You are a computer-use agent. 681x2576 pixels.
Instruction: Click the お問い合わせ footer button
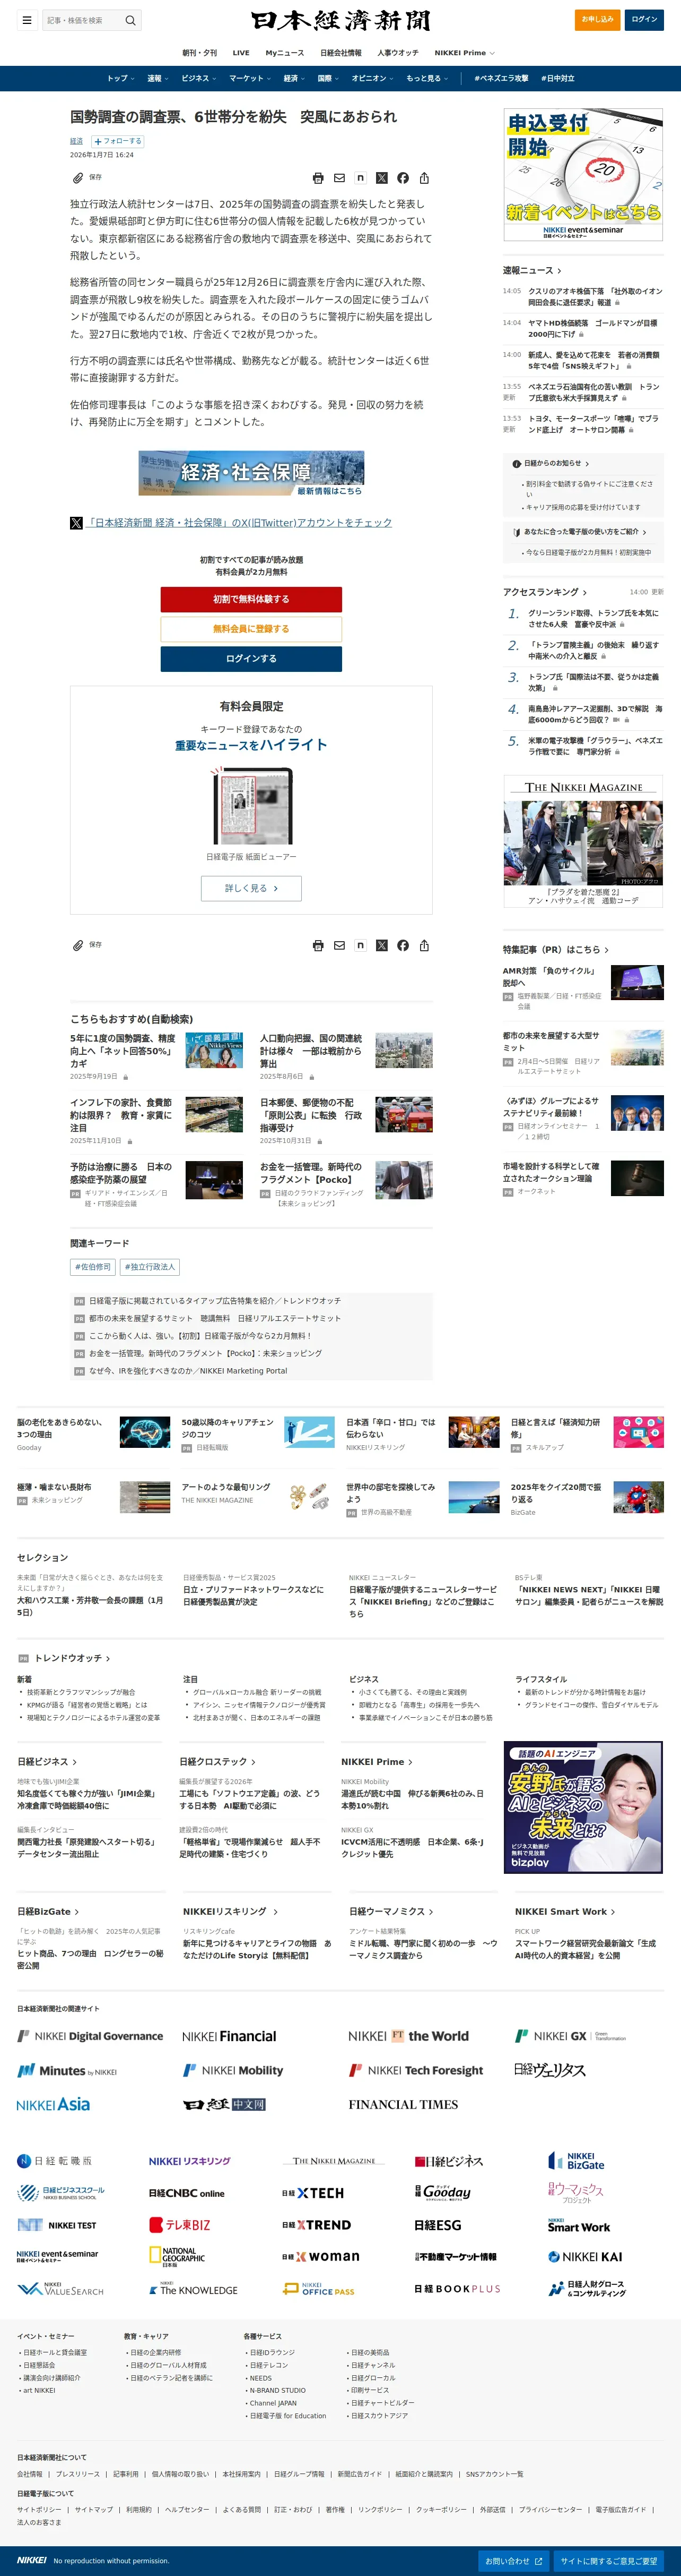click(513, 2561)
